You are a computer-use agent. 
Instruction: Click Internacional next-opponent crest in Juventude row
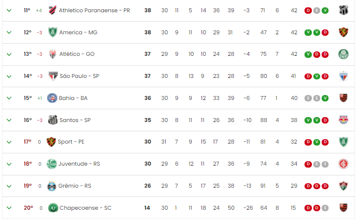click(343, 164)
